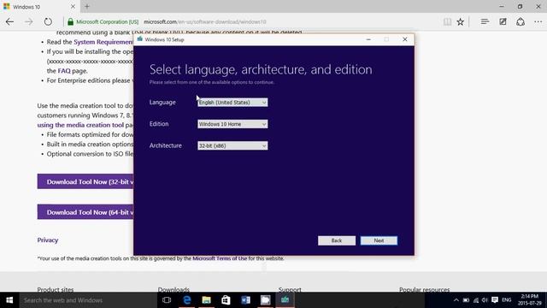Show hidden tray icons chevron

456,300
